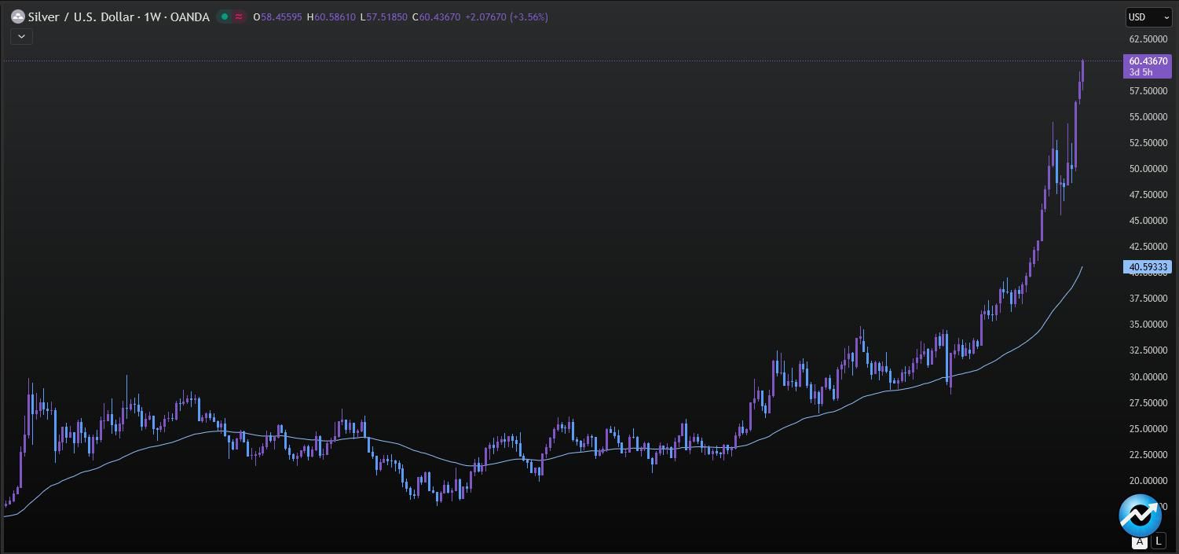Click the pink approximate-data indicator icon
The image size is (1179, 554).
tap(239, 17)
